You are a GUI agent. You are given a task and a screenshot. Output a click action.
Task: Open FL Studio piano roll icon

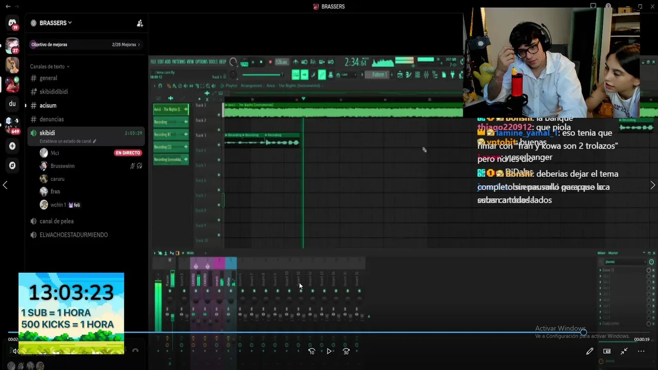[x=408, y=75]
